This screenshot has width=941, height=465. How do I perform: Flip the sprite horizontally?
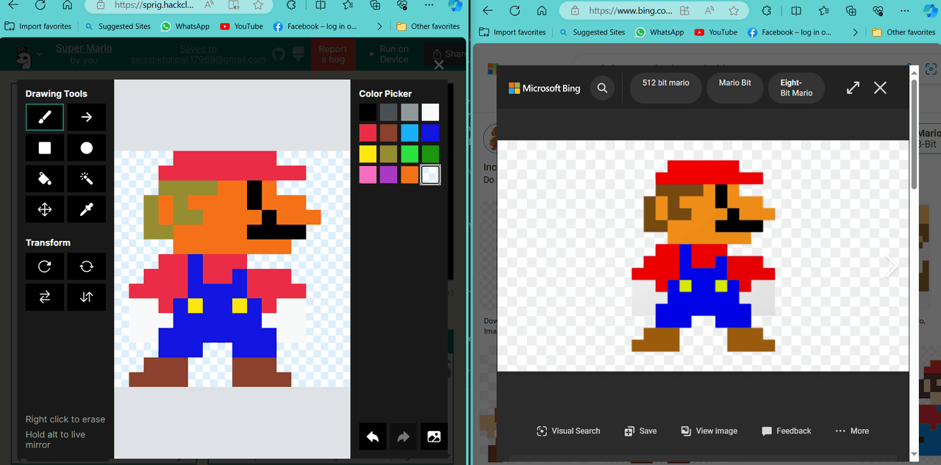coord(45,297)
